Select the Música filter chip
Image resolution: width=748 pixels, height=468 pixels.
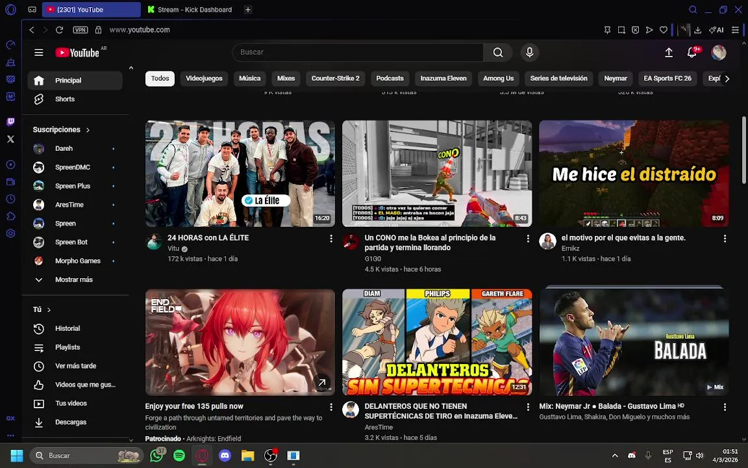[249, 78]
